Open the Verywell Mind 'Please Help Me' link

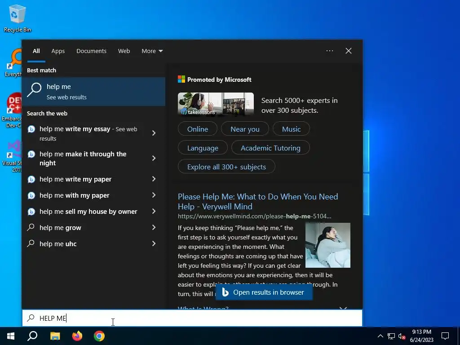tap(258, 202)
